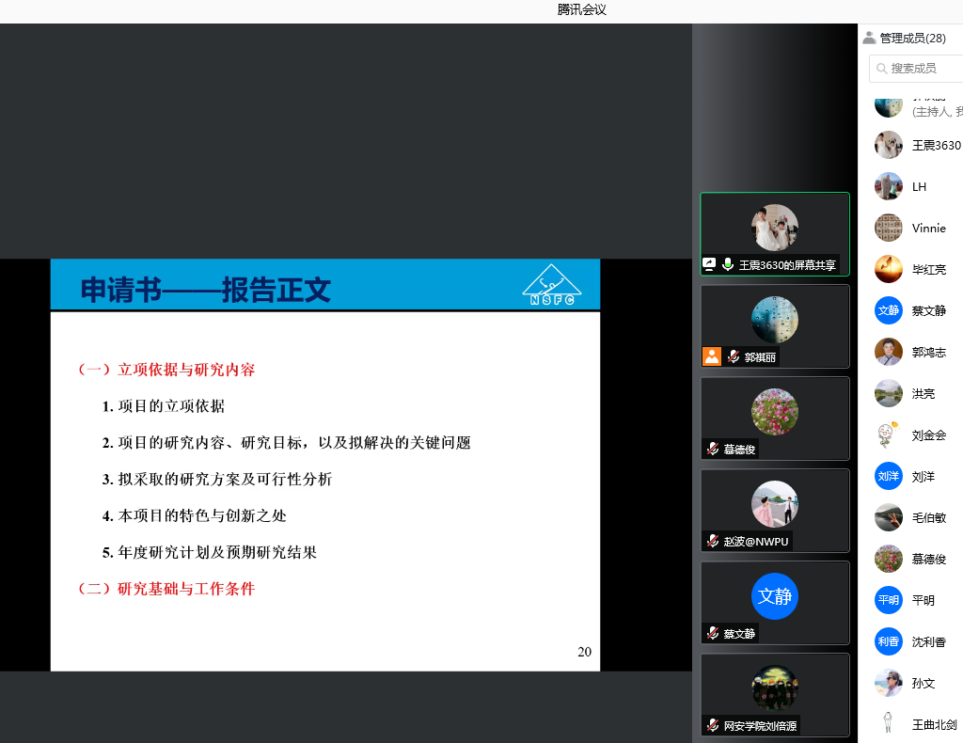Focus the 搜索成员 search field
Image resolution: width=963 pixels, height=743 pixels.
[924, 68]
